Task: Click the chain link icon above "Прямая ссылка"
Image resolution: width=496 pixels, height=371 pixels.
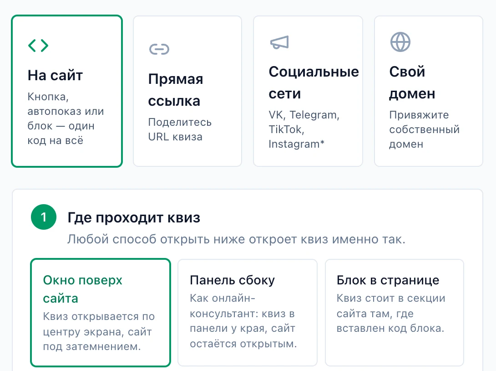Action: coord(159,49)
